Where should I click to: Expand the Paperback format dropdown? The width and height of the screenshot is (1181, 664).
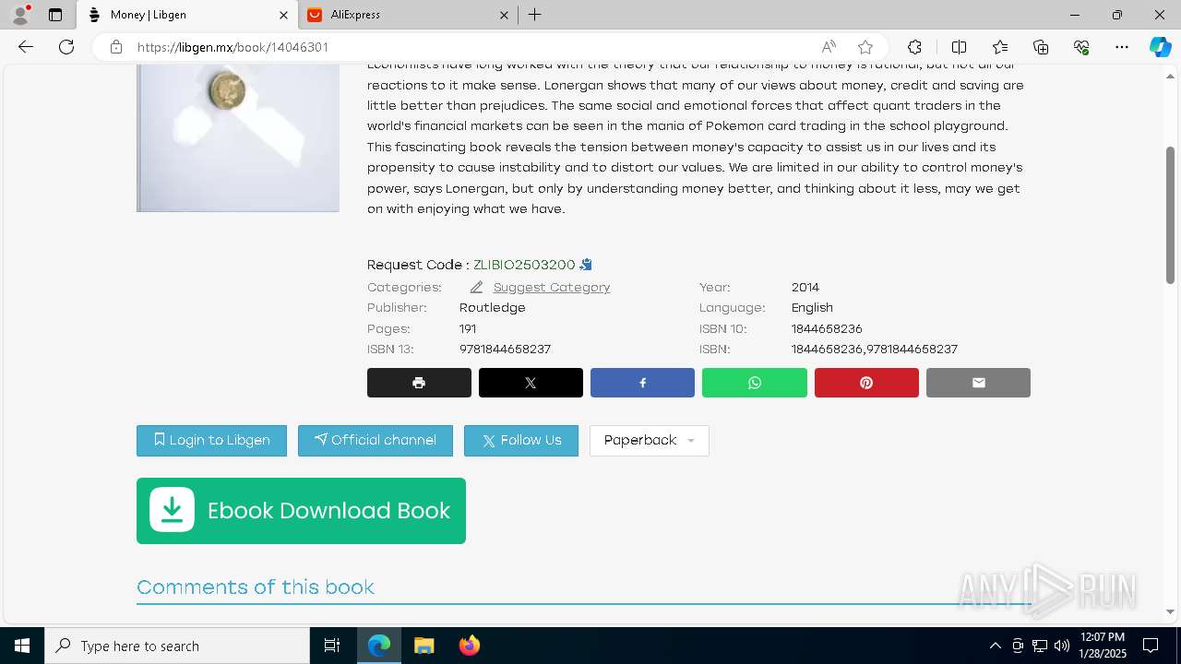click(x=650, y=441)
